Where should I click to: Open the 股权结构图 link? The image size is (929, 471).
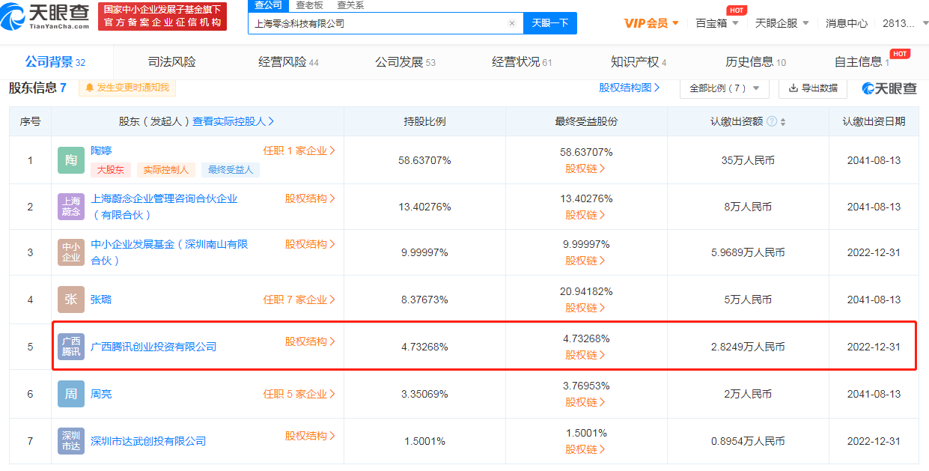click(629, 88)
